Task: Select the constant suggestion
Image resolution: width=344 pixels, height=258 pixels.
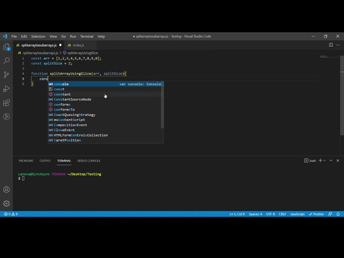Action: [105, 95]
